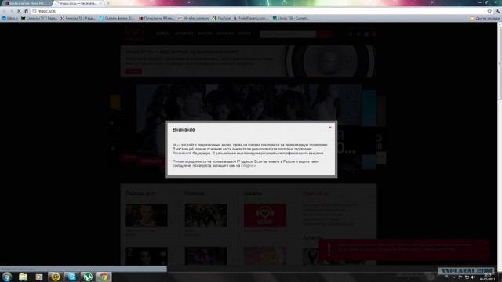502x282 pixels.
Task: Open the YouTube bookmark
Action: click(221, 18)
